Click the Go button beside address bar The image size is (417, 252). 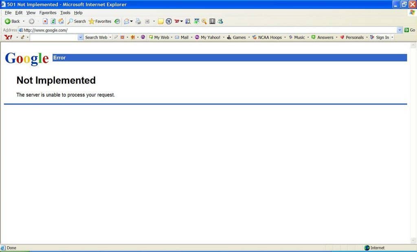(x=410, y=30)
